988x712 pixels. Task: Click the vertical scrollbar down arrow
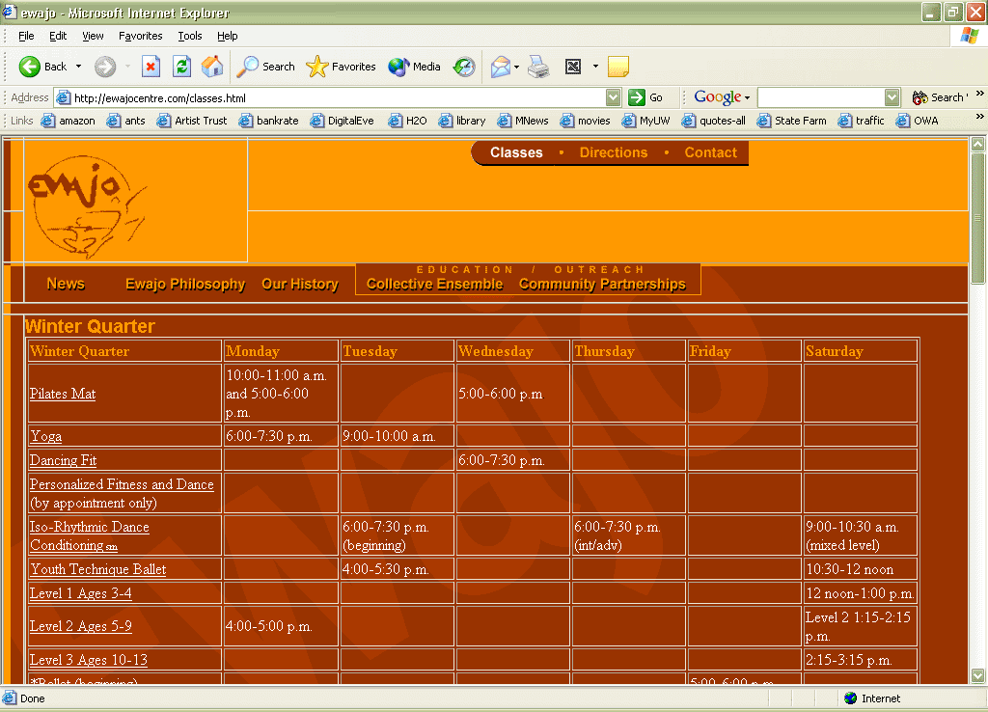pyautogui.click(x=977, y=675)
